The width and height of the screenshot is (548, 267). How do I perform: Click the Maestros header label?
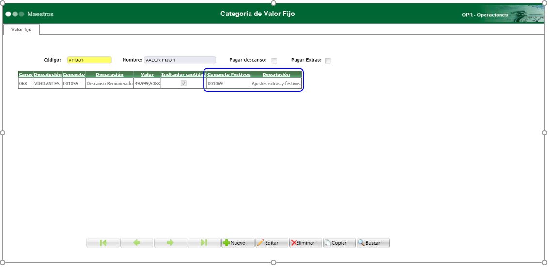(x=40, y=15)
